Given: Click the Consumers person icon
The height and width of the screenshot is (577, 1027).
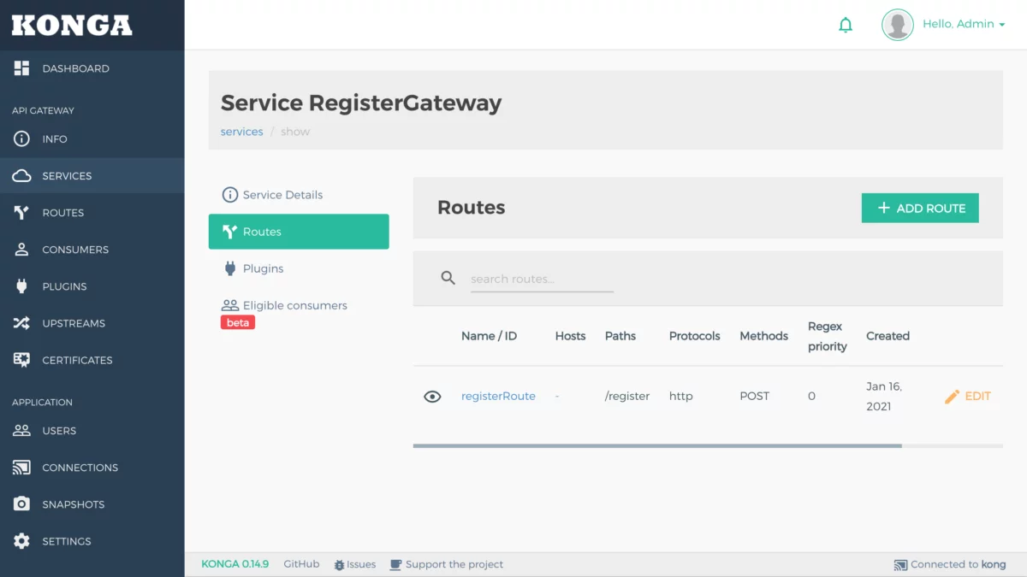Looking at the screenshot, I should click(x=22, y=250).
